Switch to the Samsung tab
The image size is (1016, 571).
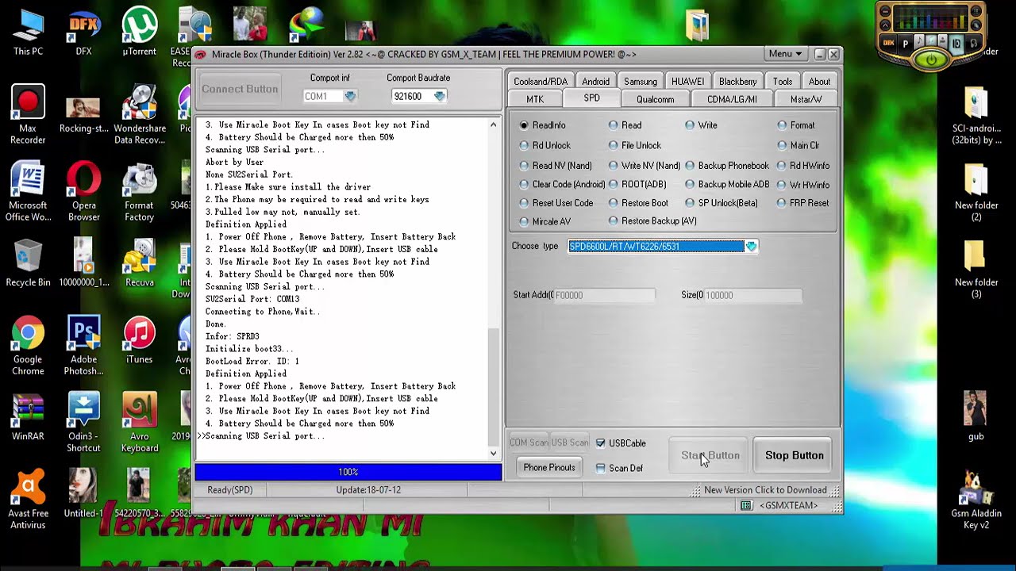tap(641, 82)
